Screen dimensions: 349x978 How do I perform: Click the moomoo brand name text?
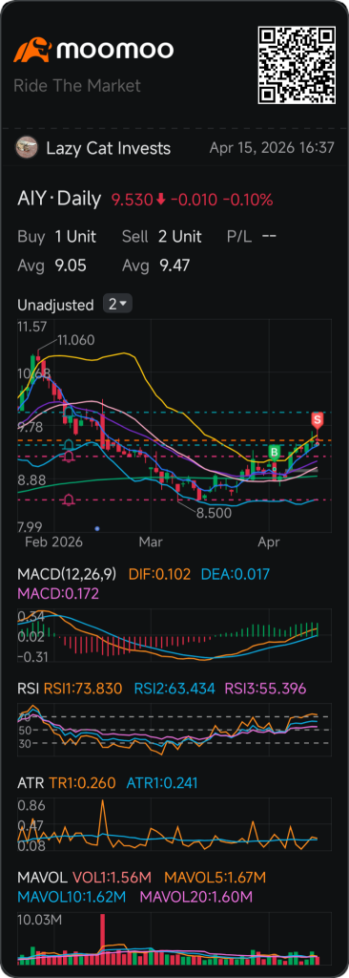click(x=115, y=50)
